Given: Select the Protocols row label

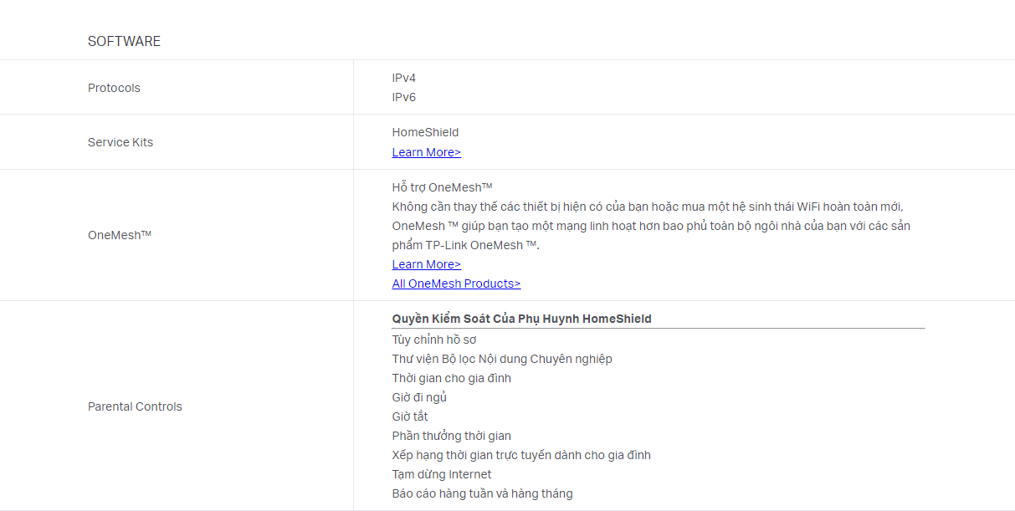Looking at the screenshot, I should tap(114, 88).
